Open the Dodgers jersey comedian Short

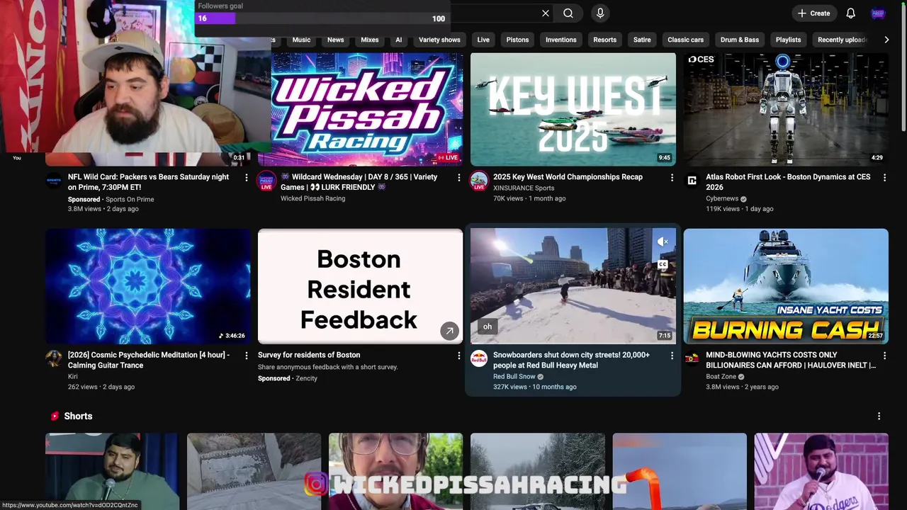pyautogui.click(x=821, y=472)
